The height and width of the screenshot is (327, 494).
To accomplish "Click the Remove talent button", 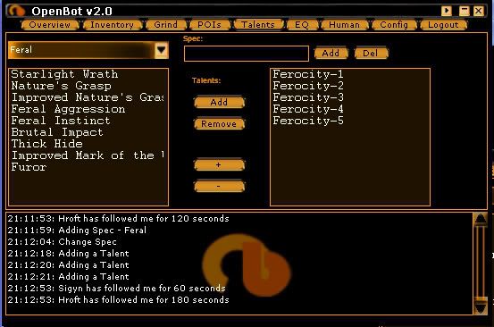I will (x=219, y=124).
